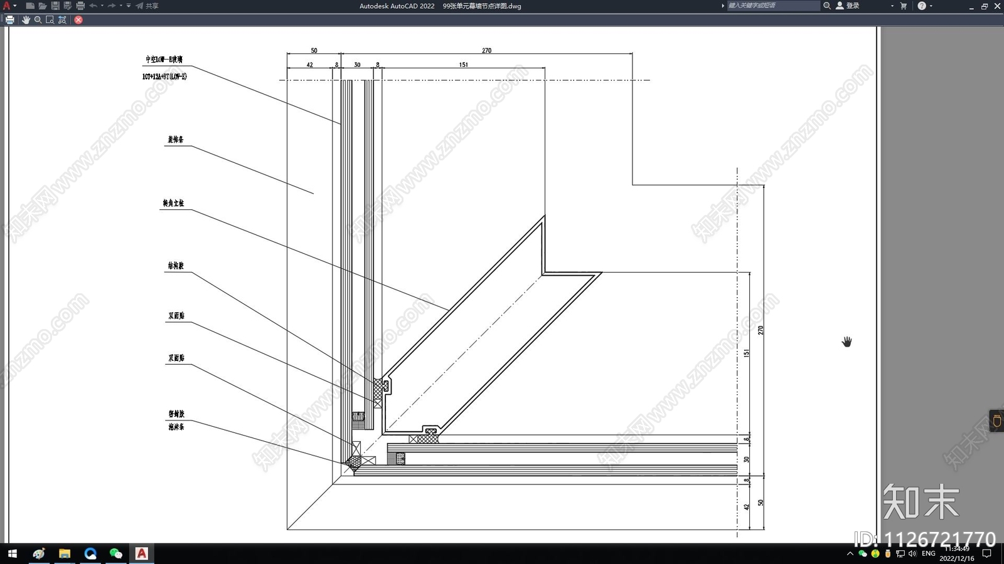
Task: Click the USB safely remove tray icon
Action: (887, 553)
